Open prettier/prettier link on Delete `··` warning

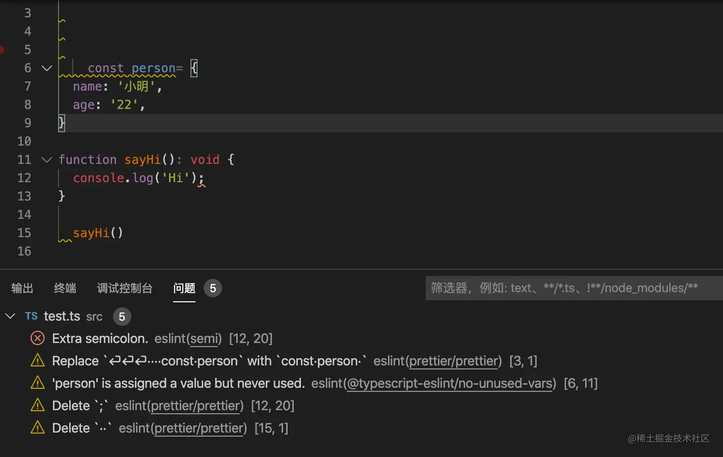199,429
